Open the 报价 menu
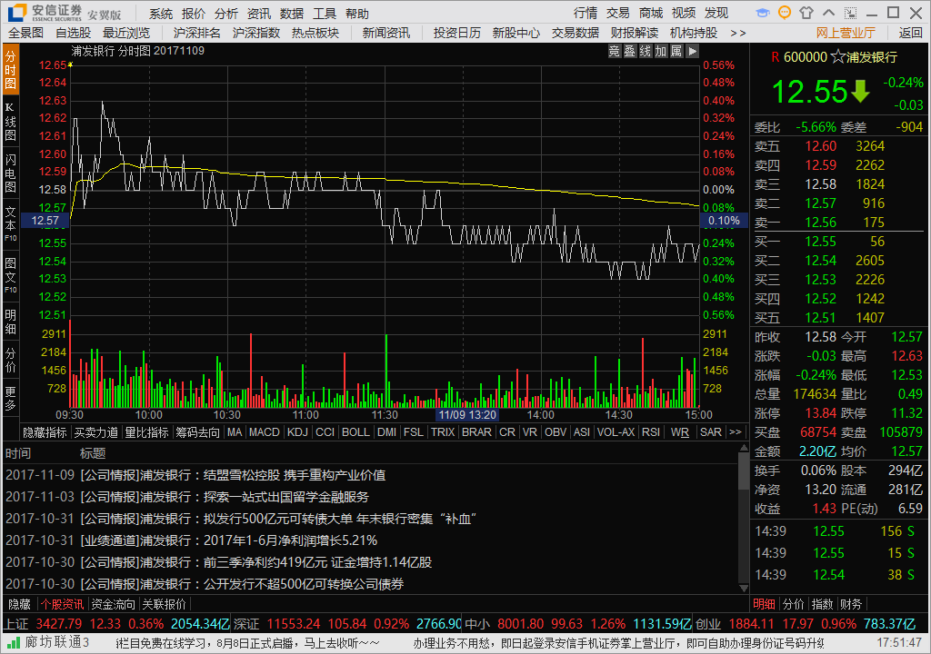 (x=194, y=14)
